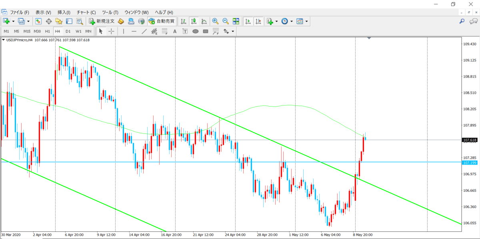This screenshot has height=239, width=480.
Task: Open the indicators list dropdown arrow
Action: (276, 21)
